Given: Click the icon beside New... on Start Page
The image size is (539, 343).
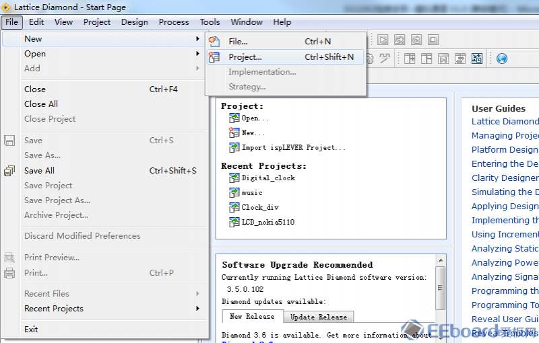Looking at the screenshot, I should [x=234, y=132].
